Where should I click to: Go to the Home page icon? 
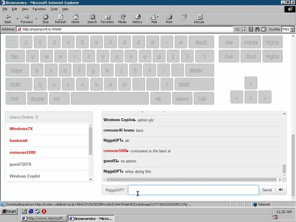pos(75,19)
